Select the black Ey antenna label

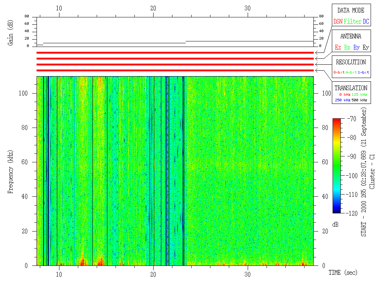365,48
